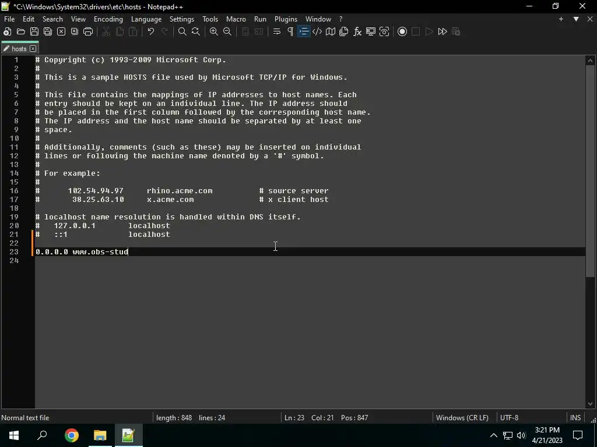Click the editor scrollbar down arrow
This screenshot has height=447, width=597.
point(590,404)
